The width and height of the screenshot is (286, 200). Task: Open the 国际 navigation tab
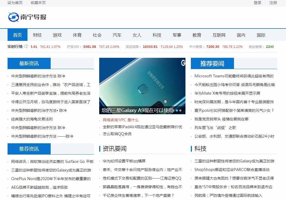pos(261,35)
